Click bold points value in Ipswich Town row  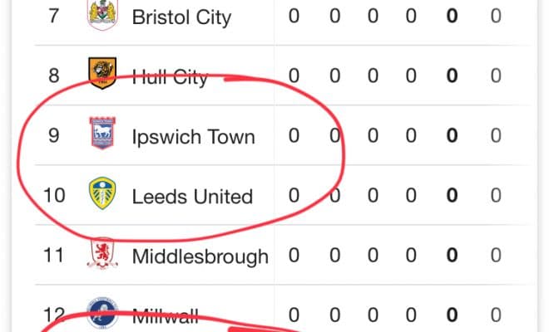[452, 135]
